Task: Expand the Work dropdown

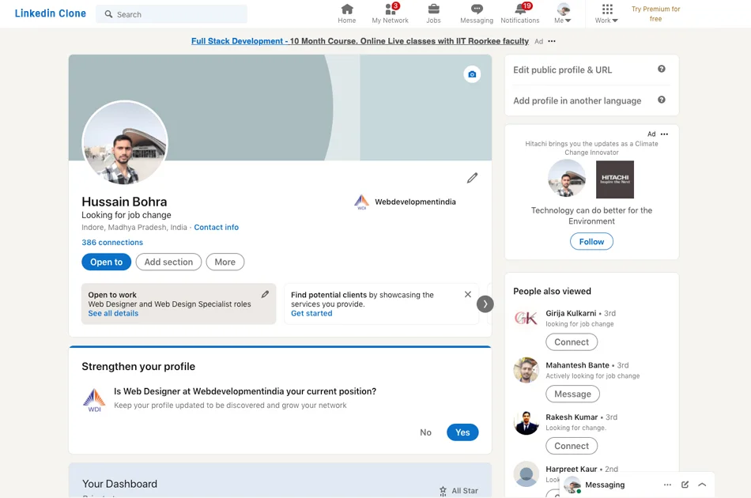Action: pos(606,13)
